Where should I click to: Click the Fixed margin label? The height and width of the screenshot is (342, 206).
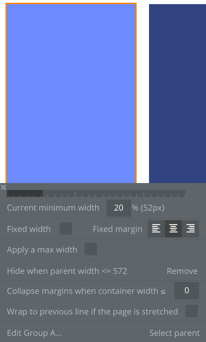[x=117, y=229]
